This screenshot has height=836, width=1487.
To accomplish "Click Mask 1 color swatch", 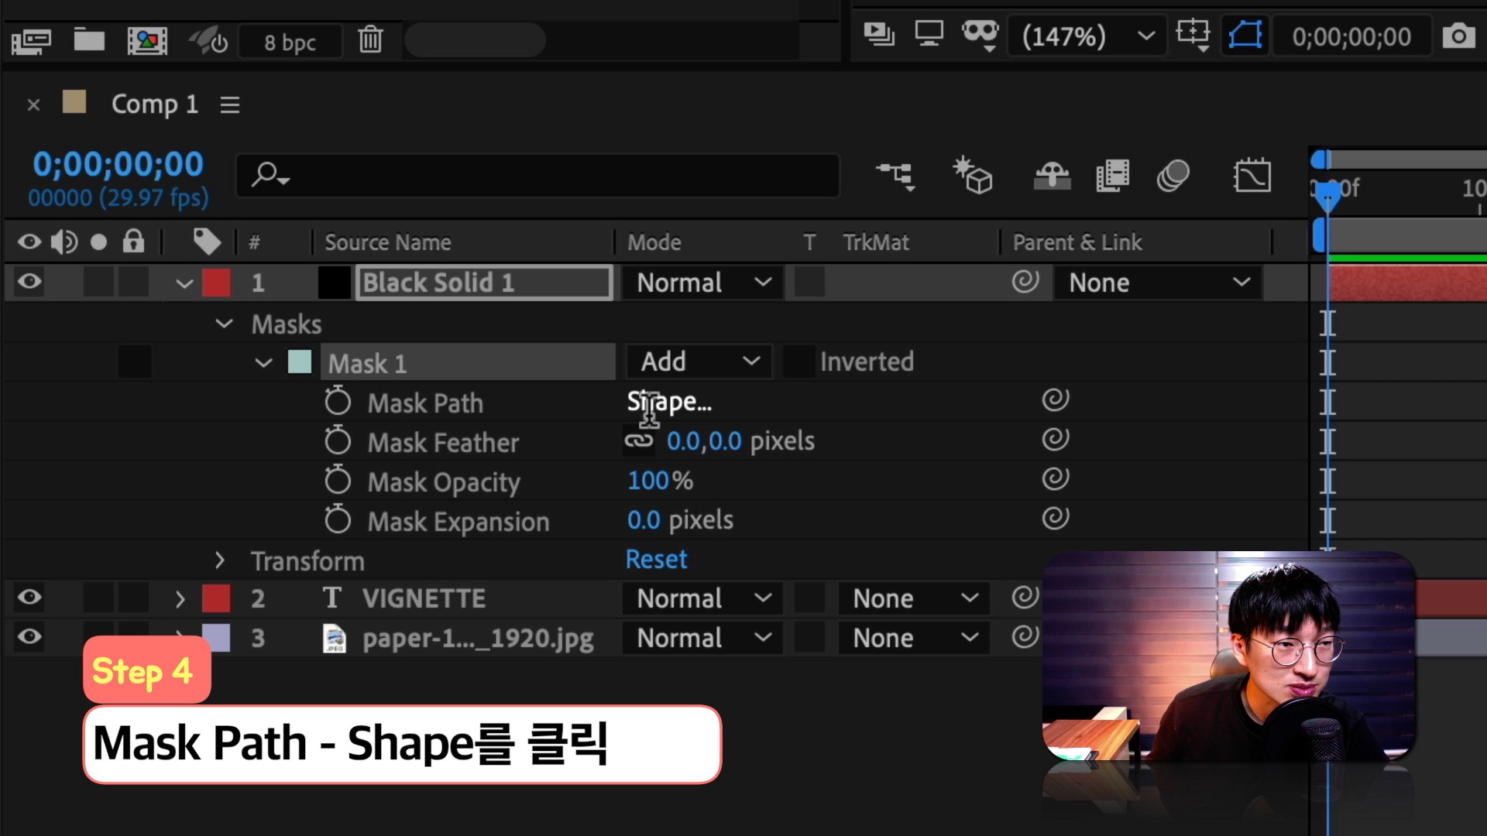I will [x=300, y=362].
